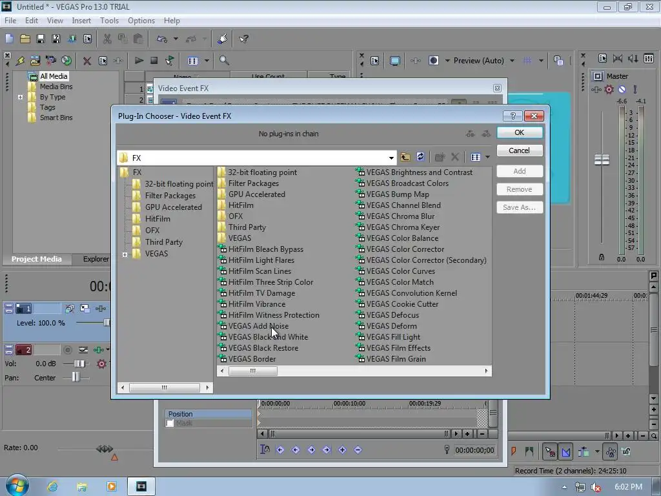Open Master bus FX red gear icon
This screenshot has width=661, height=496.
pyautogui.click(x=609, y=89)
